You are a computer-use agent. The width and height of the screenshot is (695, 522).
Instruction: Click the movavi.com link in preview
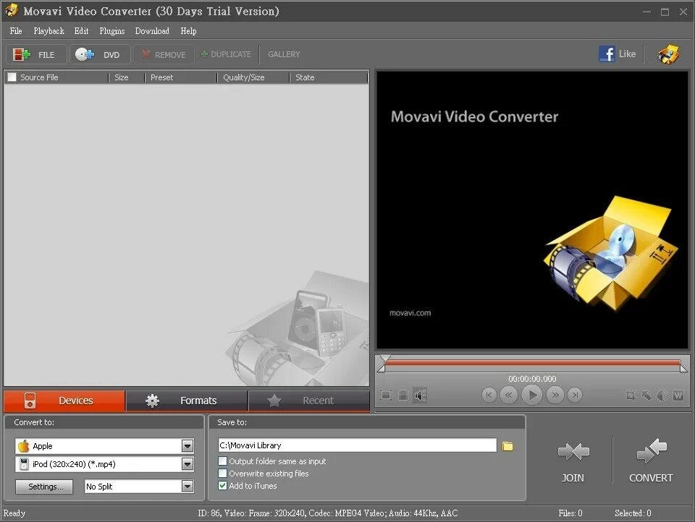tap(410, 312)
